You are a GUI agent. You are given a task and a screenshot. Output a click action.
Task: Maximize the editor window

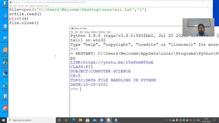203,2
